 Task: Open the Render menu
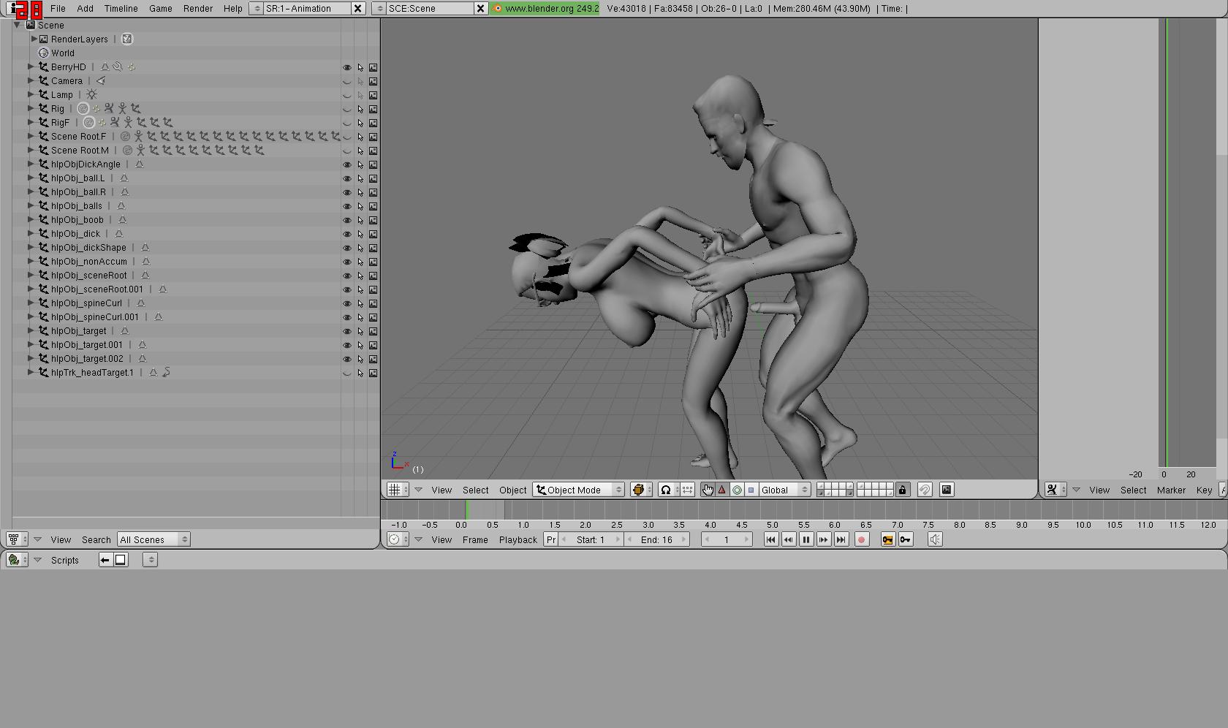(x=198, y=9)
